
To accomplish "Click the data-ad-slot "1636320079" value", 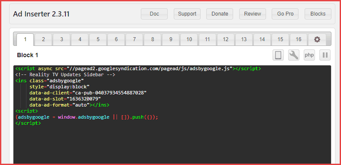I will pyautogui.click(x=84, y=99).
